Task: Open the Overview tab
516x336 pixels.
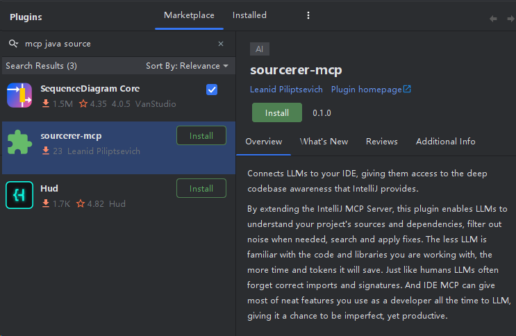Action: (264, 142)
